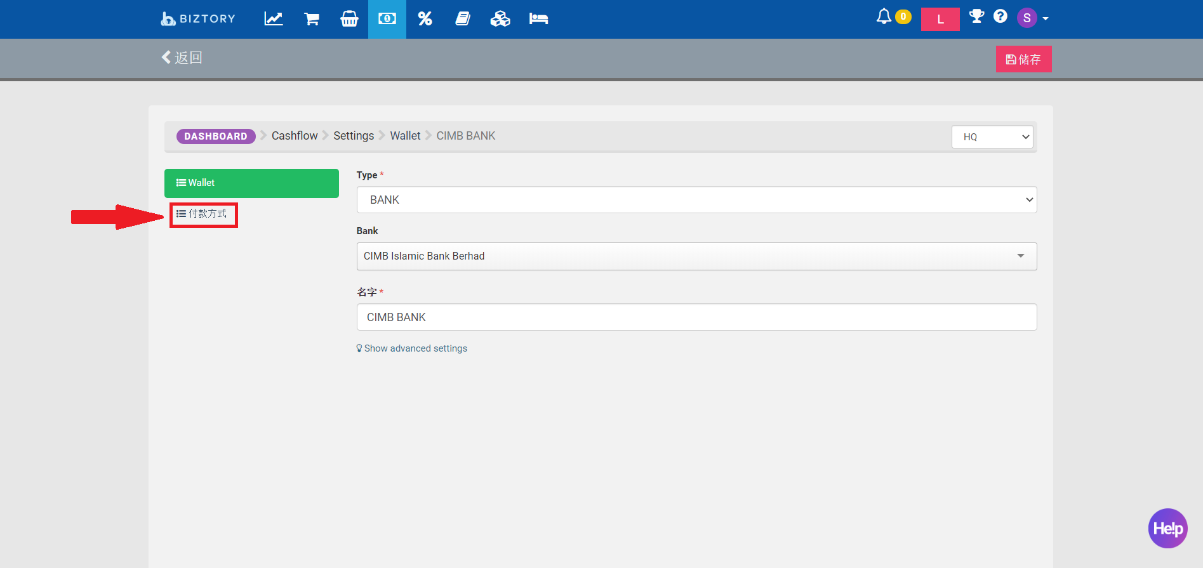Open the bed hospitality icon

pos(538,18)
